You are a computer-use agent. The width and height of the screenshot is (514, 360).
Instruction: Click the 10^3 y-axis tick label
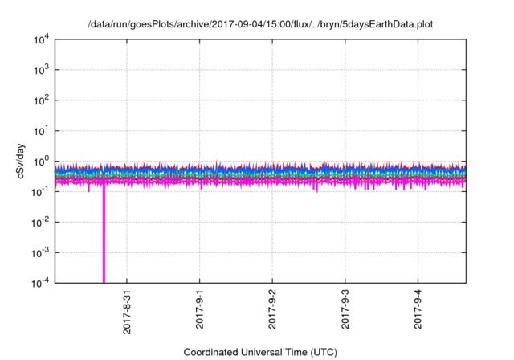coord(41,70)
